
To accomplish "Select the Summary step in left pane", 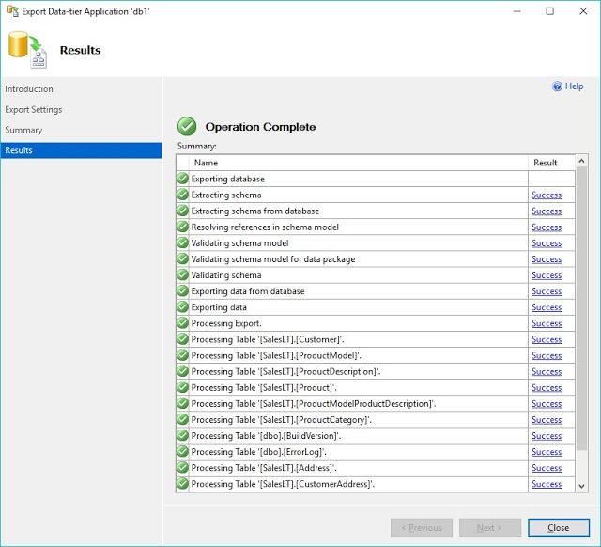I will click(23, 131).
